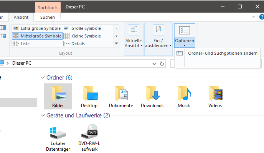Expand the Aktuelle Ansicht dropdown
Viewport: 264px width, 153px height.
[x=134, y=43]
